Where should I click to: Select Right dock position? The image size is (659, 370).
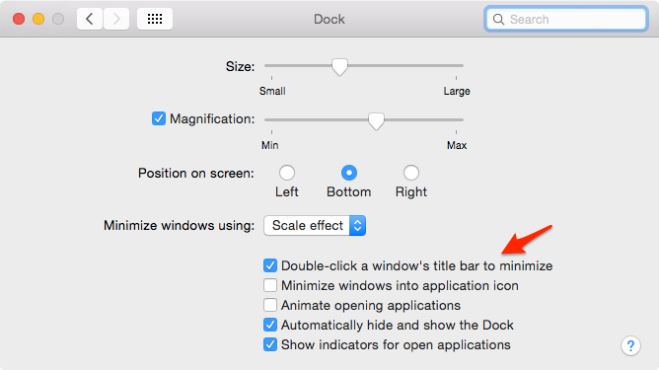[x=411, y=173]
